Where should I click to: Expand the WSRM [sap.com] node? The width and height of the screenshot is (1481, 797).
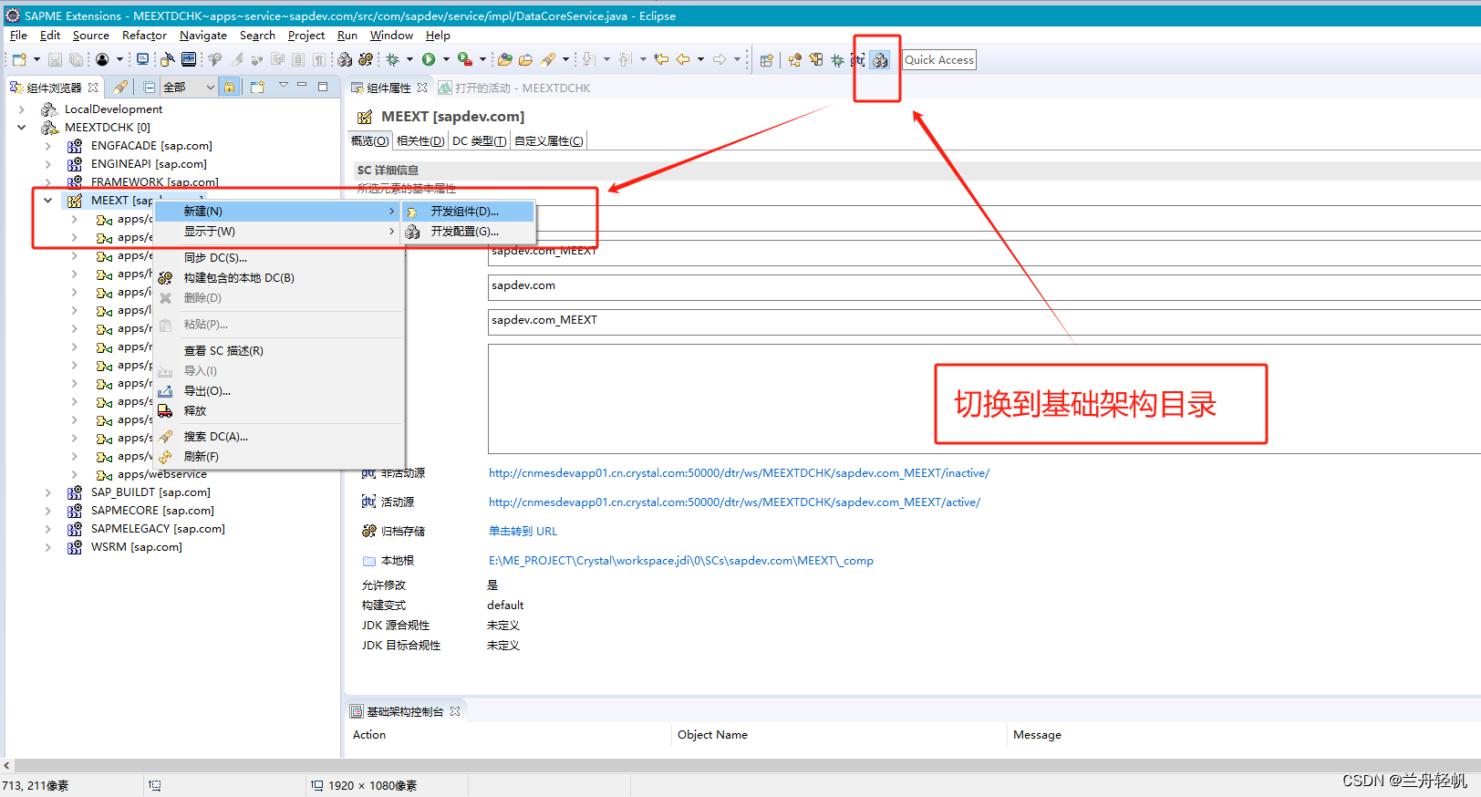click(48, 547)
